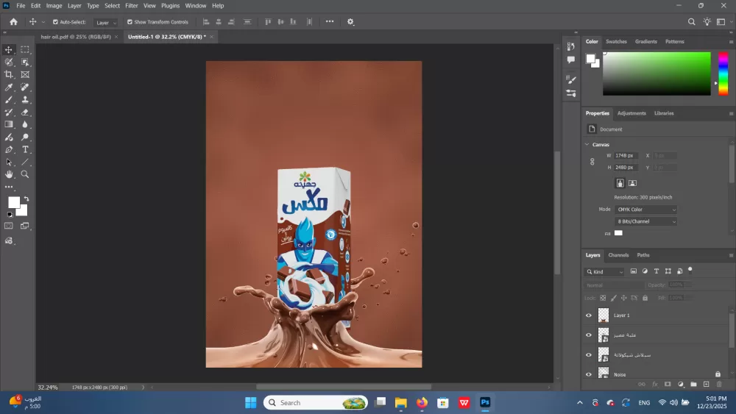Viewport: 736px width, 414px height.
Task: Hide Layer 1 with its eye icon
Action: (589, 315)
